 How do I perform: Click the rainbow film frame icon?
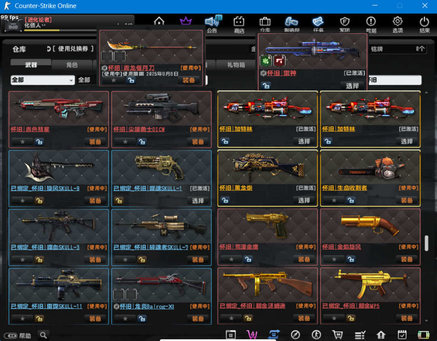coord(424,335)
